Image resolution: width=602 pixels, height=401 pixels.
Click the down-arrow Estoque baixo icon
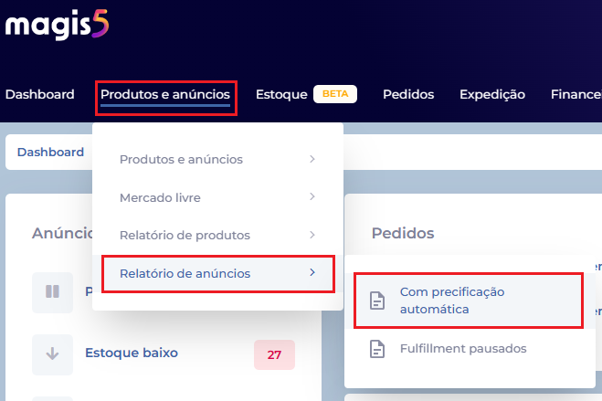pyautogui.click(x=53, y=354)
